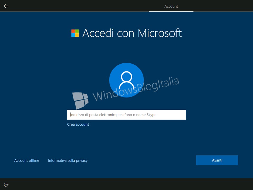
Task: Click the Microsoft four-color logo
Action: (75, 33)
